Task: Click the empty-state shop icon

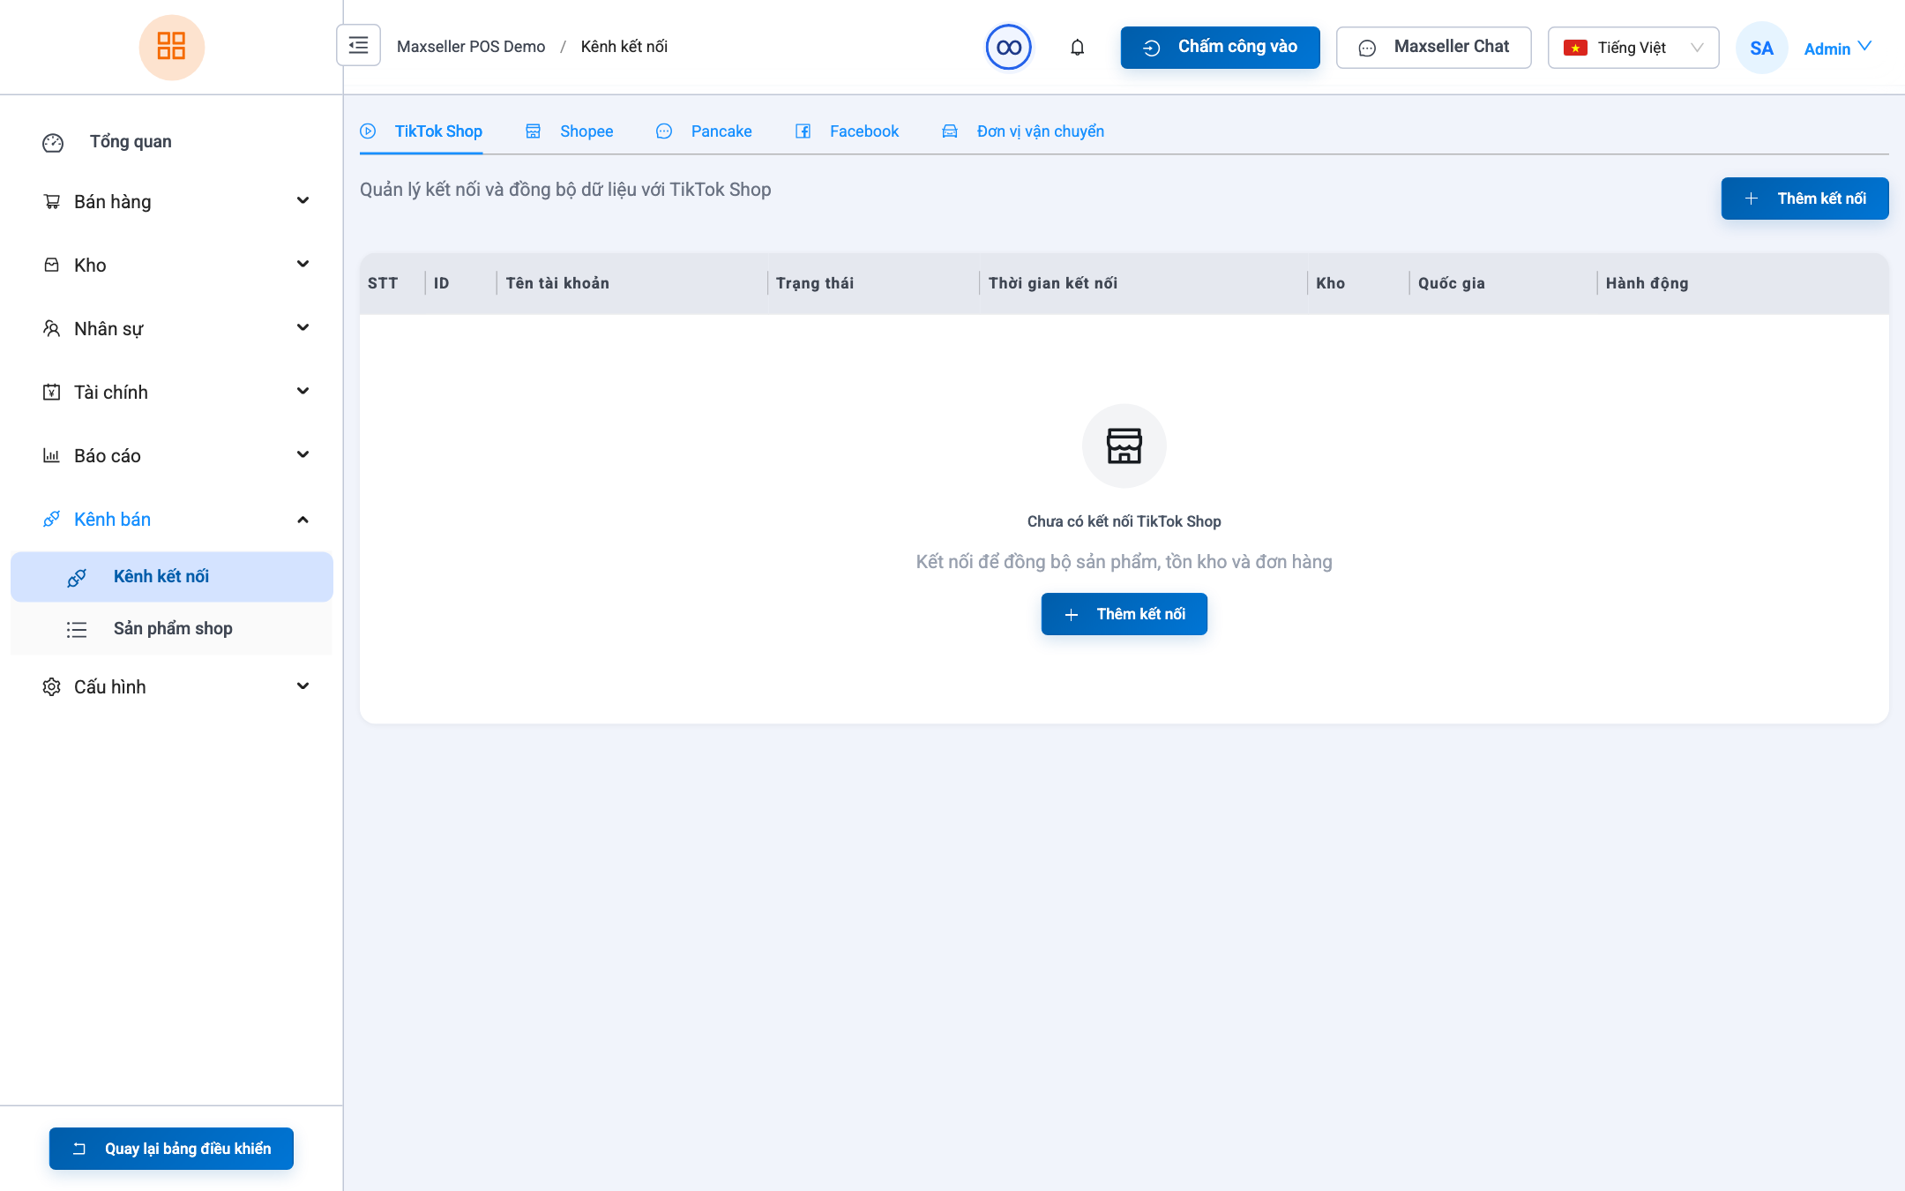Action: tap(1124, 446)
